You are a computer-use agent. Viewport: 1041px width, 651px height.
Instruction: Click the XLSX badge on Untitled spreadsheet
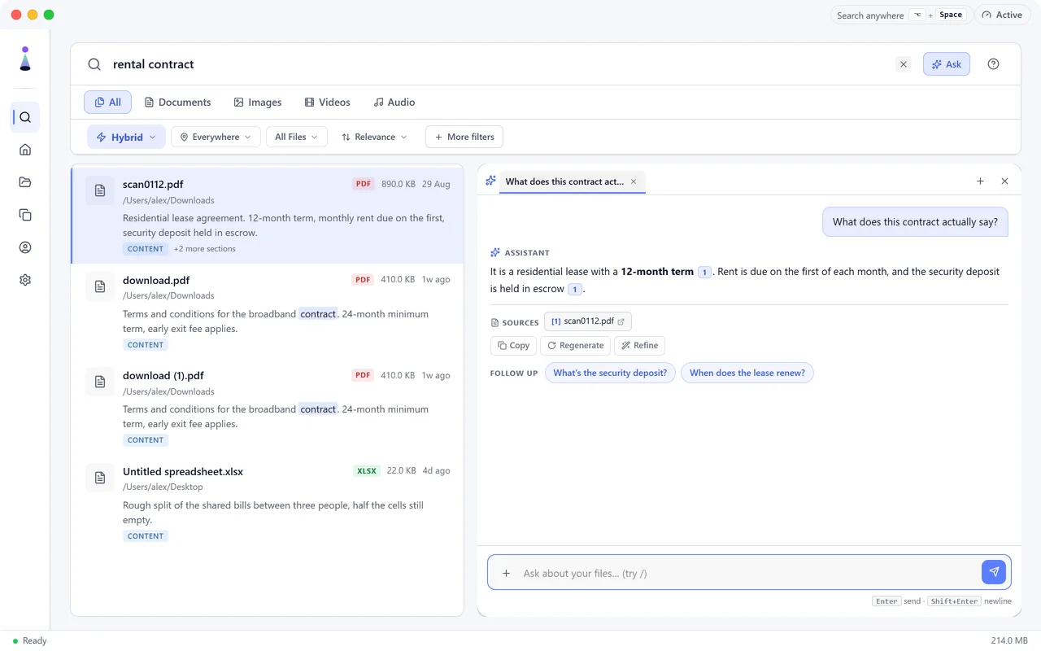367,471
